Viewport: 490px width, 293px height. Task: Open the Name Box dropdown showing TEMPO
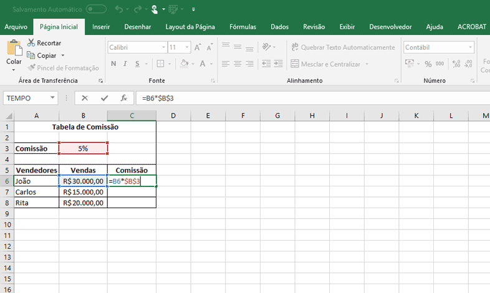pos(54,98)
